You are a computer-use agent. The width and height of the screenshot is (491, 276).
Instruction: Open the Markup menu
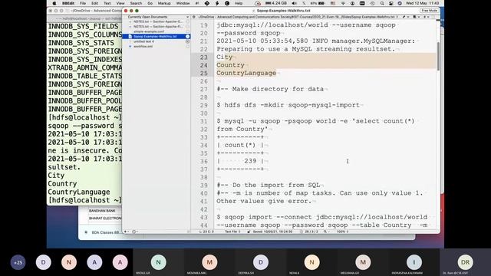click(164, 3)
